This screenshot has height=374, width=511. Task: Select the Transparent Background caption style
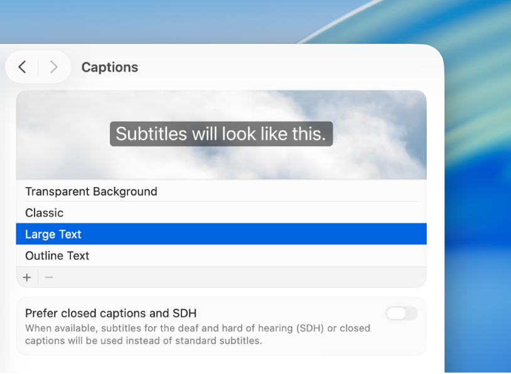(x=90, y=191)
